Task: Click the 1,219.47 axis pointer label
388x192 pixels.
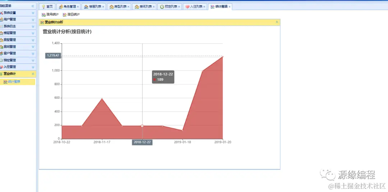Action: pyautogui.click(x=53, y=56)
